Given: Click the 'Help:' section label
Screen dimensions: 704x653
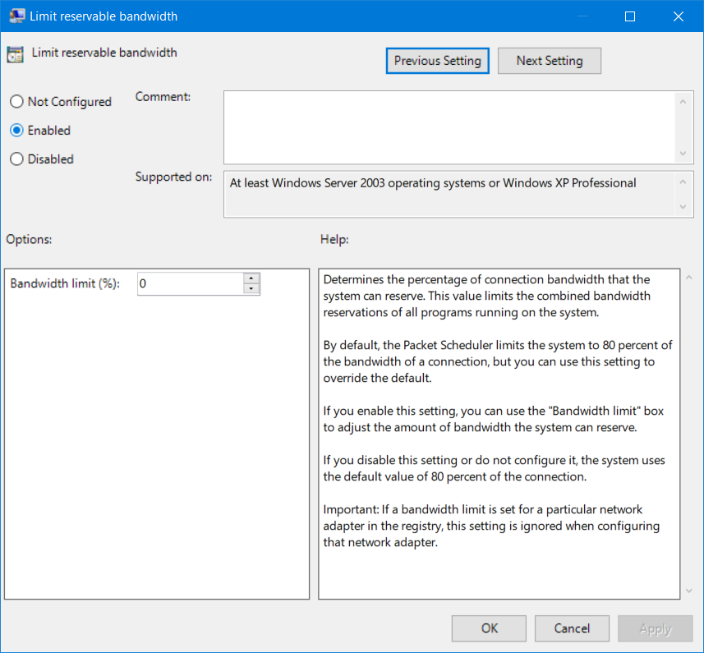Looking at the screenshot, I should point(334,240).
